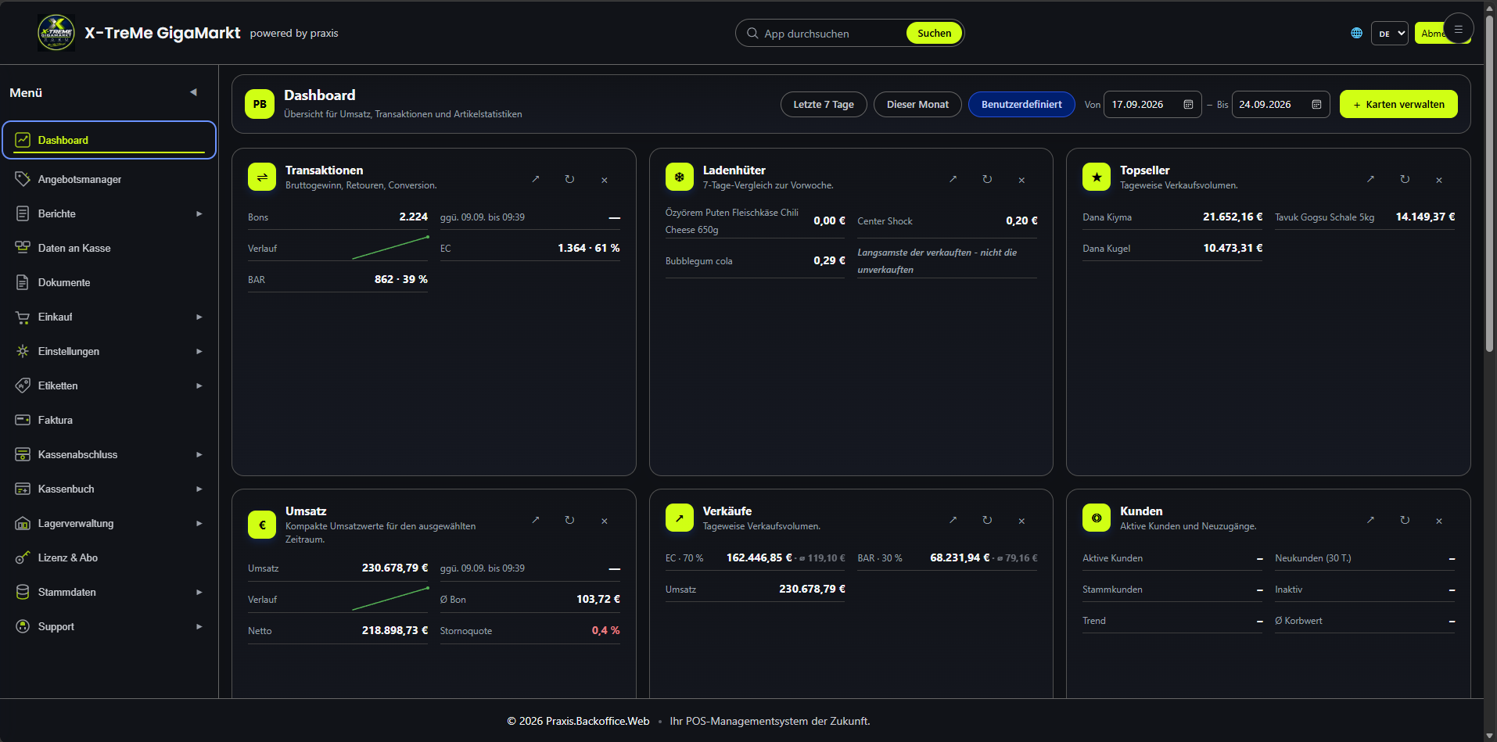
Task: Open the Faktura menu item
Action: pos(109,420)
